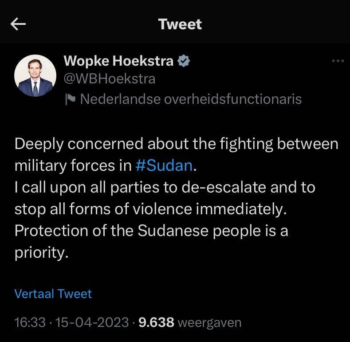Click the weergaven views label
This screenshot has width=350, height=342.
tap(209, 322)
